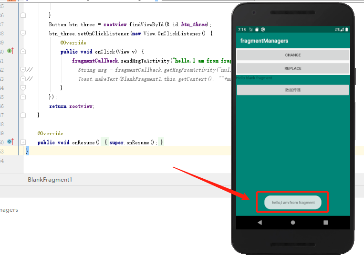Tap the 数据传递 button in the emulator
This screenshot has width=364, height=260.
point(293,90)
